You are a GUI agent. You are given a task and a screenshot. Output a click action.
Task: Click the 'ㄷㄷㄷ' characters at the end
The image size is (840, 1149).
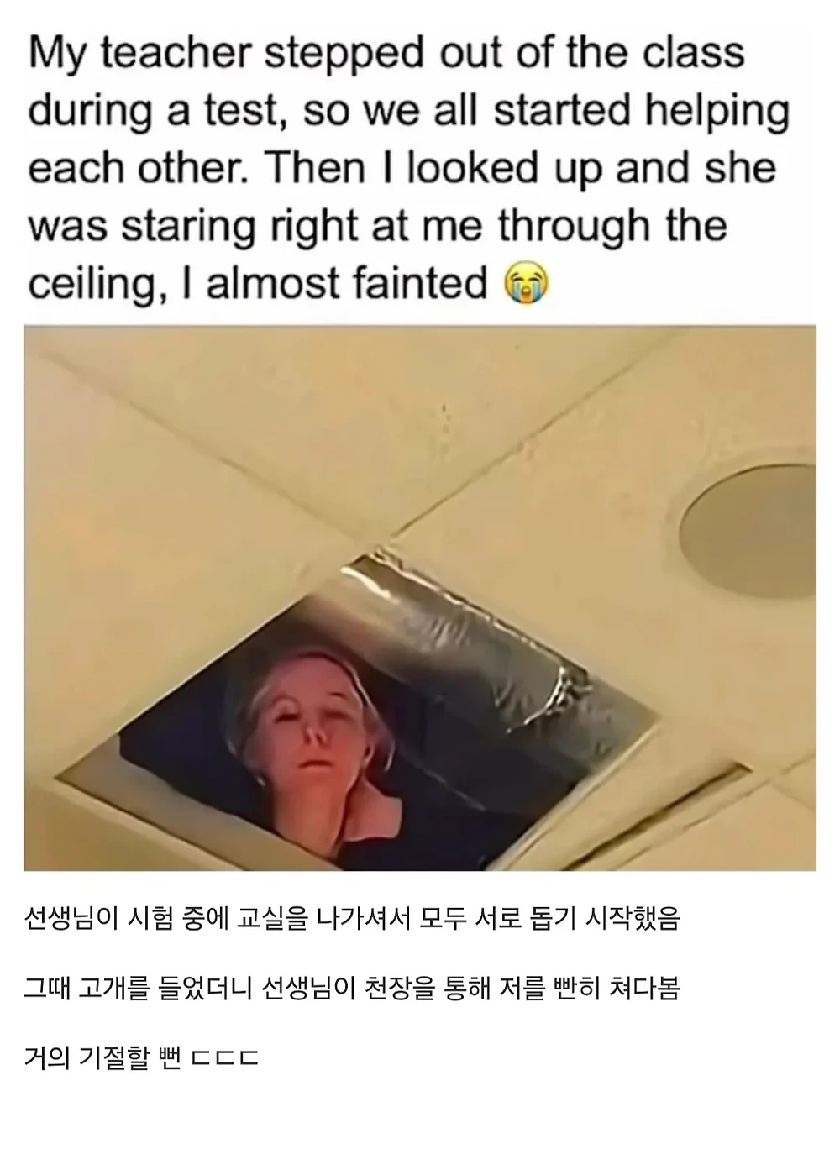click(224, 1057)
